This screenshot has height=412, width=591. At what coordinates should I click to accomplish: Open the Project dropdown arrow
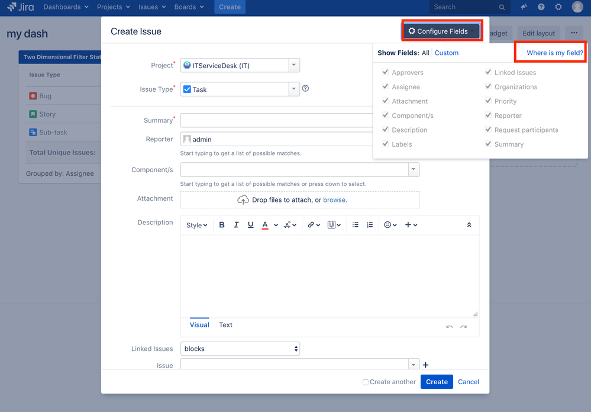pos(294,65)
